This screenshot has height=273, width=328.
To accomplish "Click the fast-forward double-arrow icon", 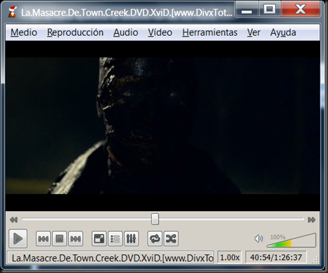I will [x=312, y=220].
